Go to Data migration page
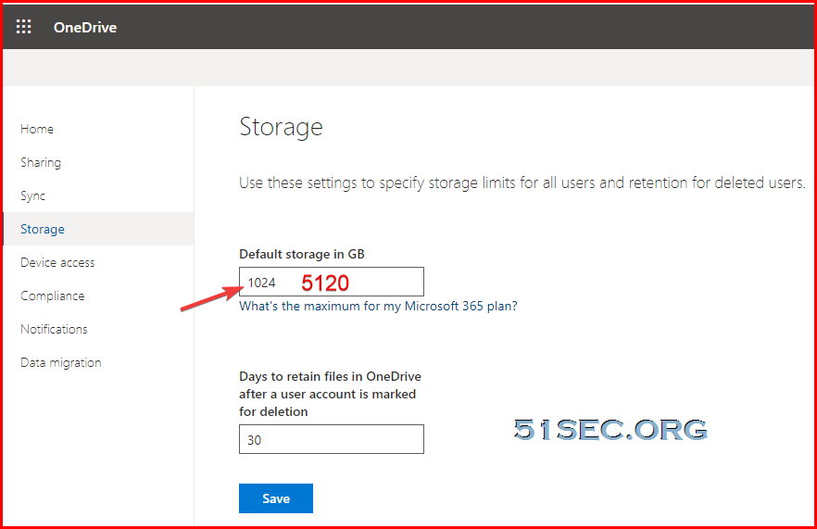817x529 pixels. pos(60,362)
